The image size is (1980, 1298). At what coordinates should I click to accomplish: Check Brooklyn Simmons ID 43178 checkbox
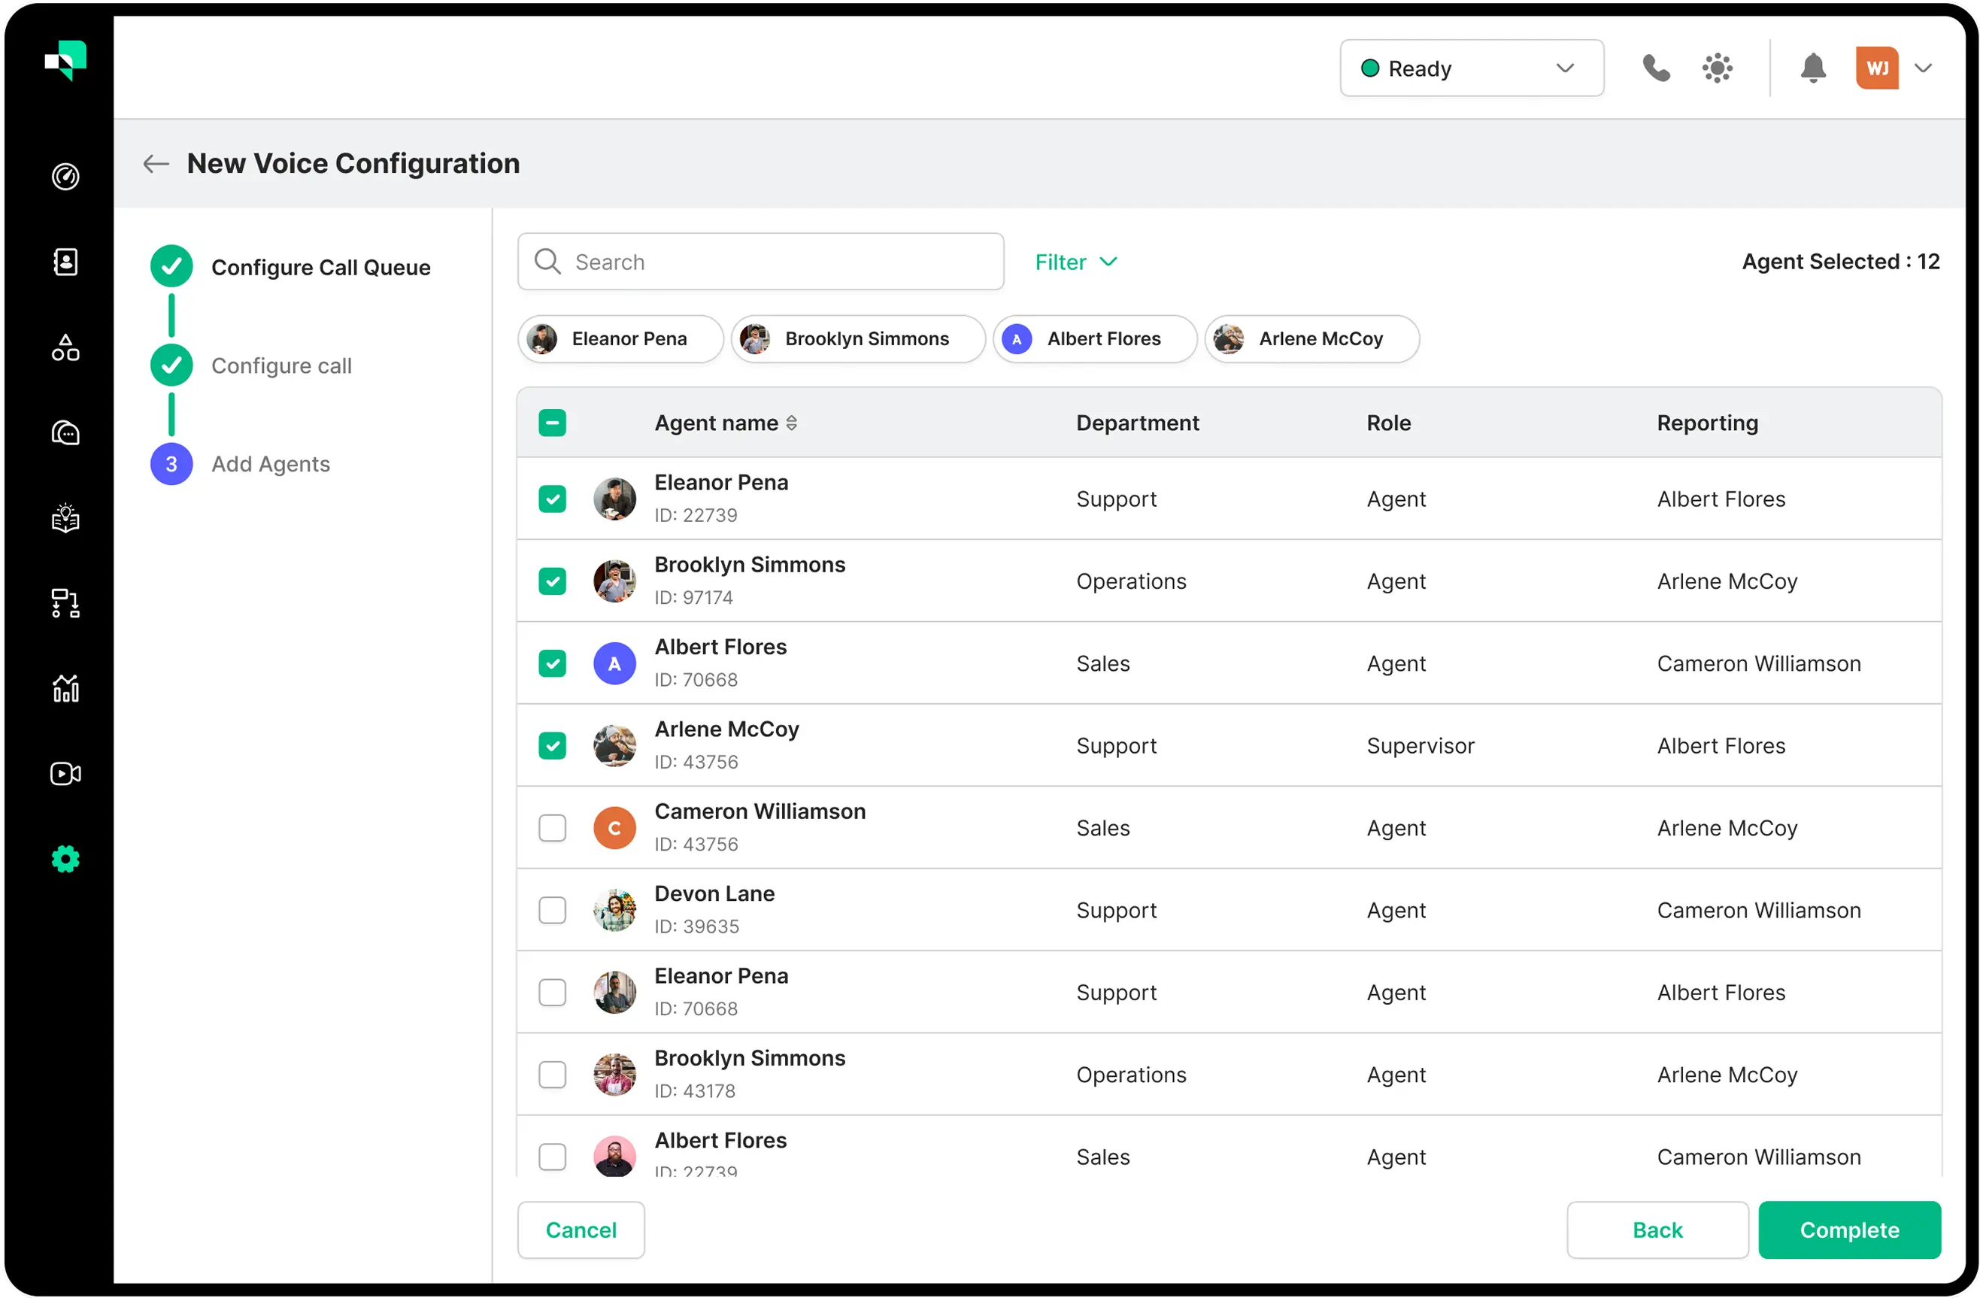click(551, 1075)
